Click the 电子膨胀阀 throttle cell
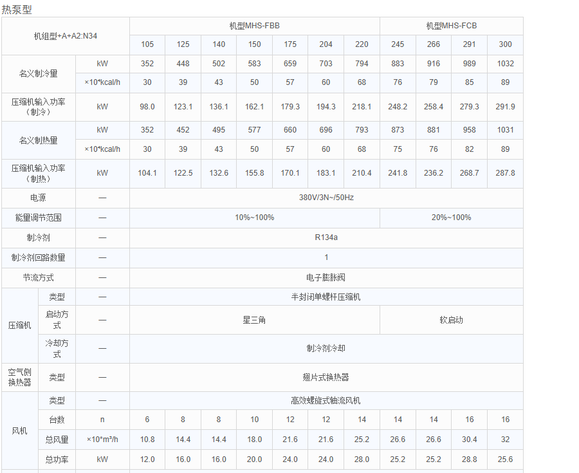This screenshot has height=473, width=579. coord(326,278)
